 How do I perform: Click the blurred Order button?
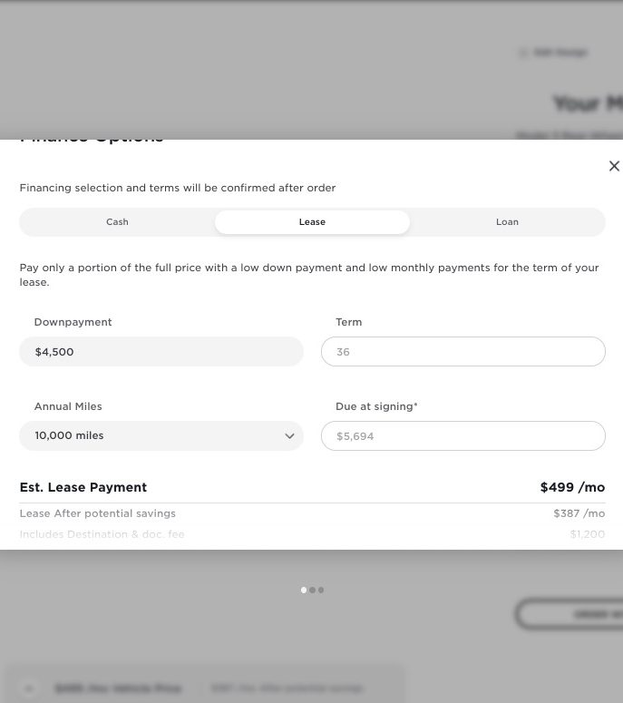coord(569,614)
